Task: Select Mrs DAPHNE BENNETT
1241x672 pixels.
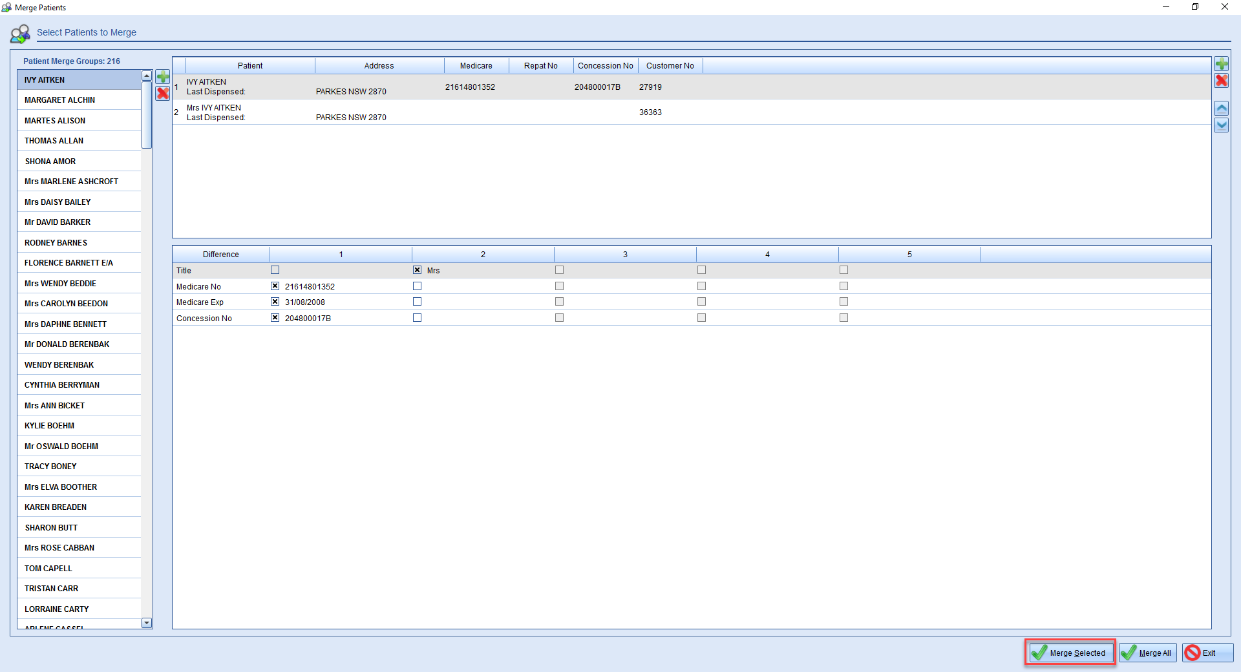Action: click(79, 324)
